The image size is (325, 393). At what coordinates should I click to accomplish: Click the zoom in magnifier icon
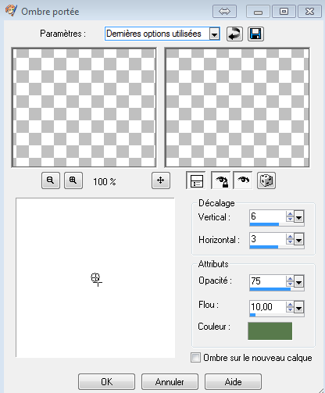click(x=73, y=180)
